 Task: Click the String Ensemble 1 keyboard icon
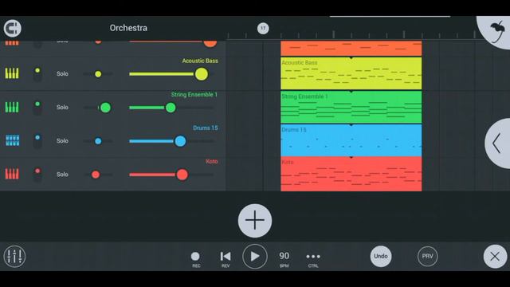[x=12, y=107]
